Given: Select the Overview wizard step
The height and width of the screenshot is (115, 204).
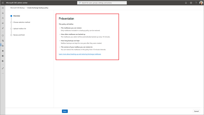Looking at the screenshot, I should click(x=17, y=16).
